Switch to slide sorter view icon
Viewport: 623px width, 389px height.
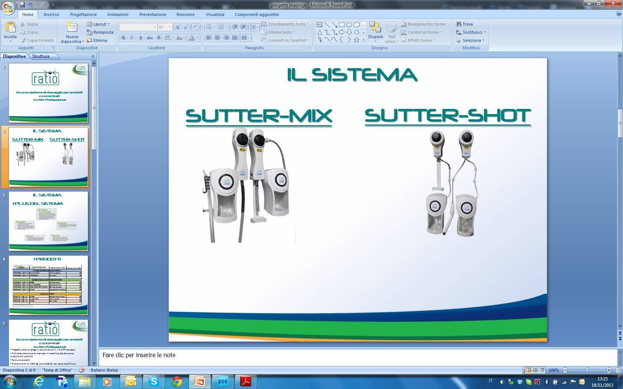click(x=535, y=370)
